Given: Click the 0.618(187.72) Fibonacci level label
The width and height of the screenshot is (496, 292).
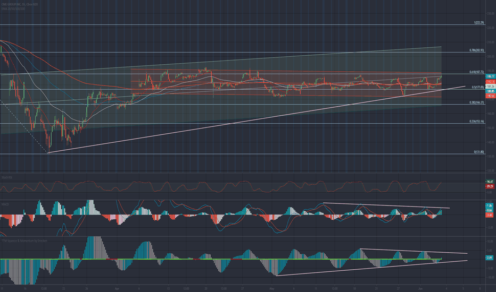Looking at the screenshot, I should coord(477,72).
